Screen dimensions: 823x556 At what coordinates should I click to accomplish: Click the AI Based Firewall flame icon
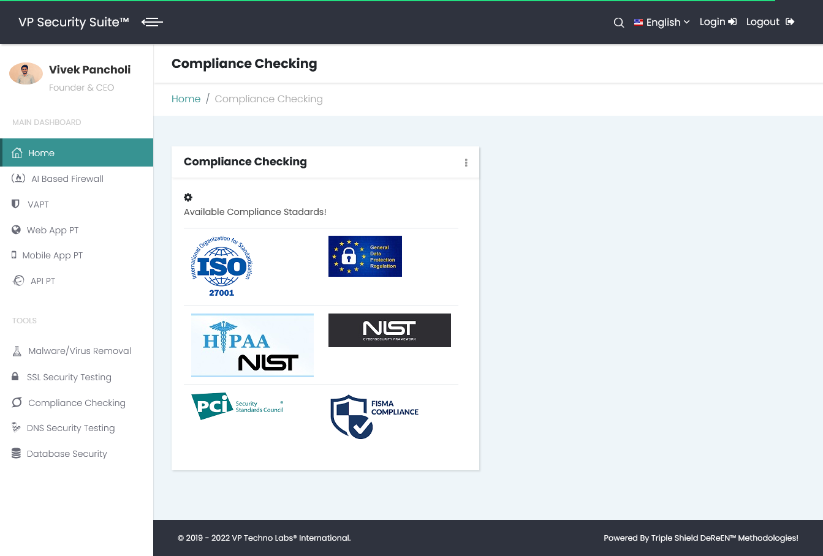(18, 178)
